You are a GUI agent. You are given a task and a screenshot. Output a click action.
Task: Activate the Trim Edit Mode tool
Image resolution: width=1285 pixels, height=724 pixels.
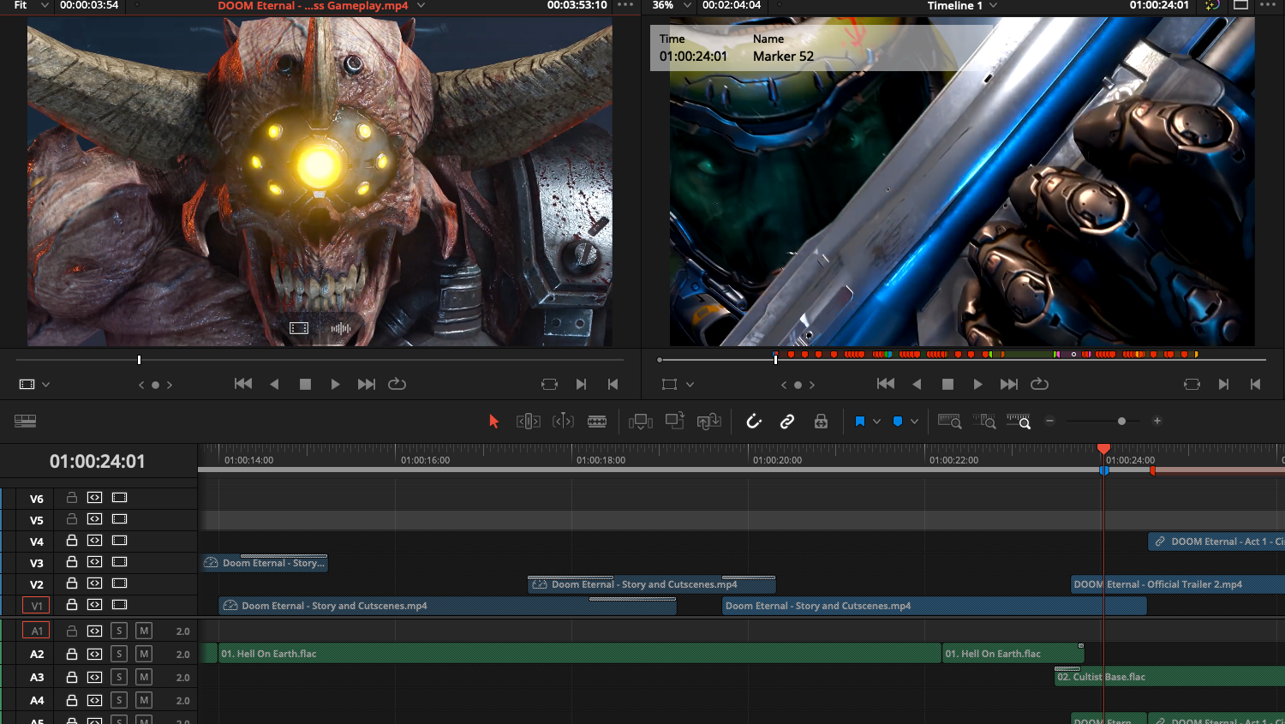pos(528,421)
